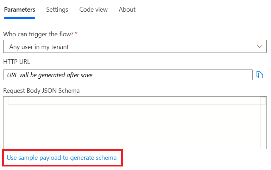Viewport: 271px width, 170px height.
Task: Copy the HTTP URL with the copy icon
Action: tap(260, 75)
